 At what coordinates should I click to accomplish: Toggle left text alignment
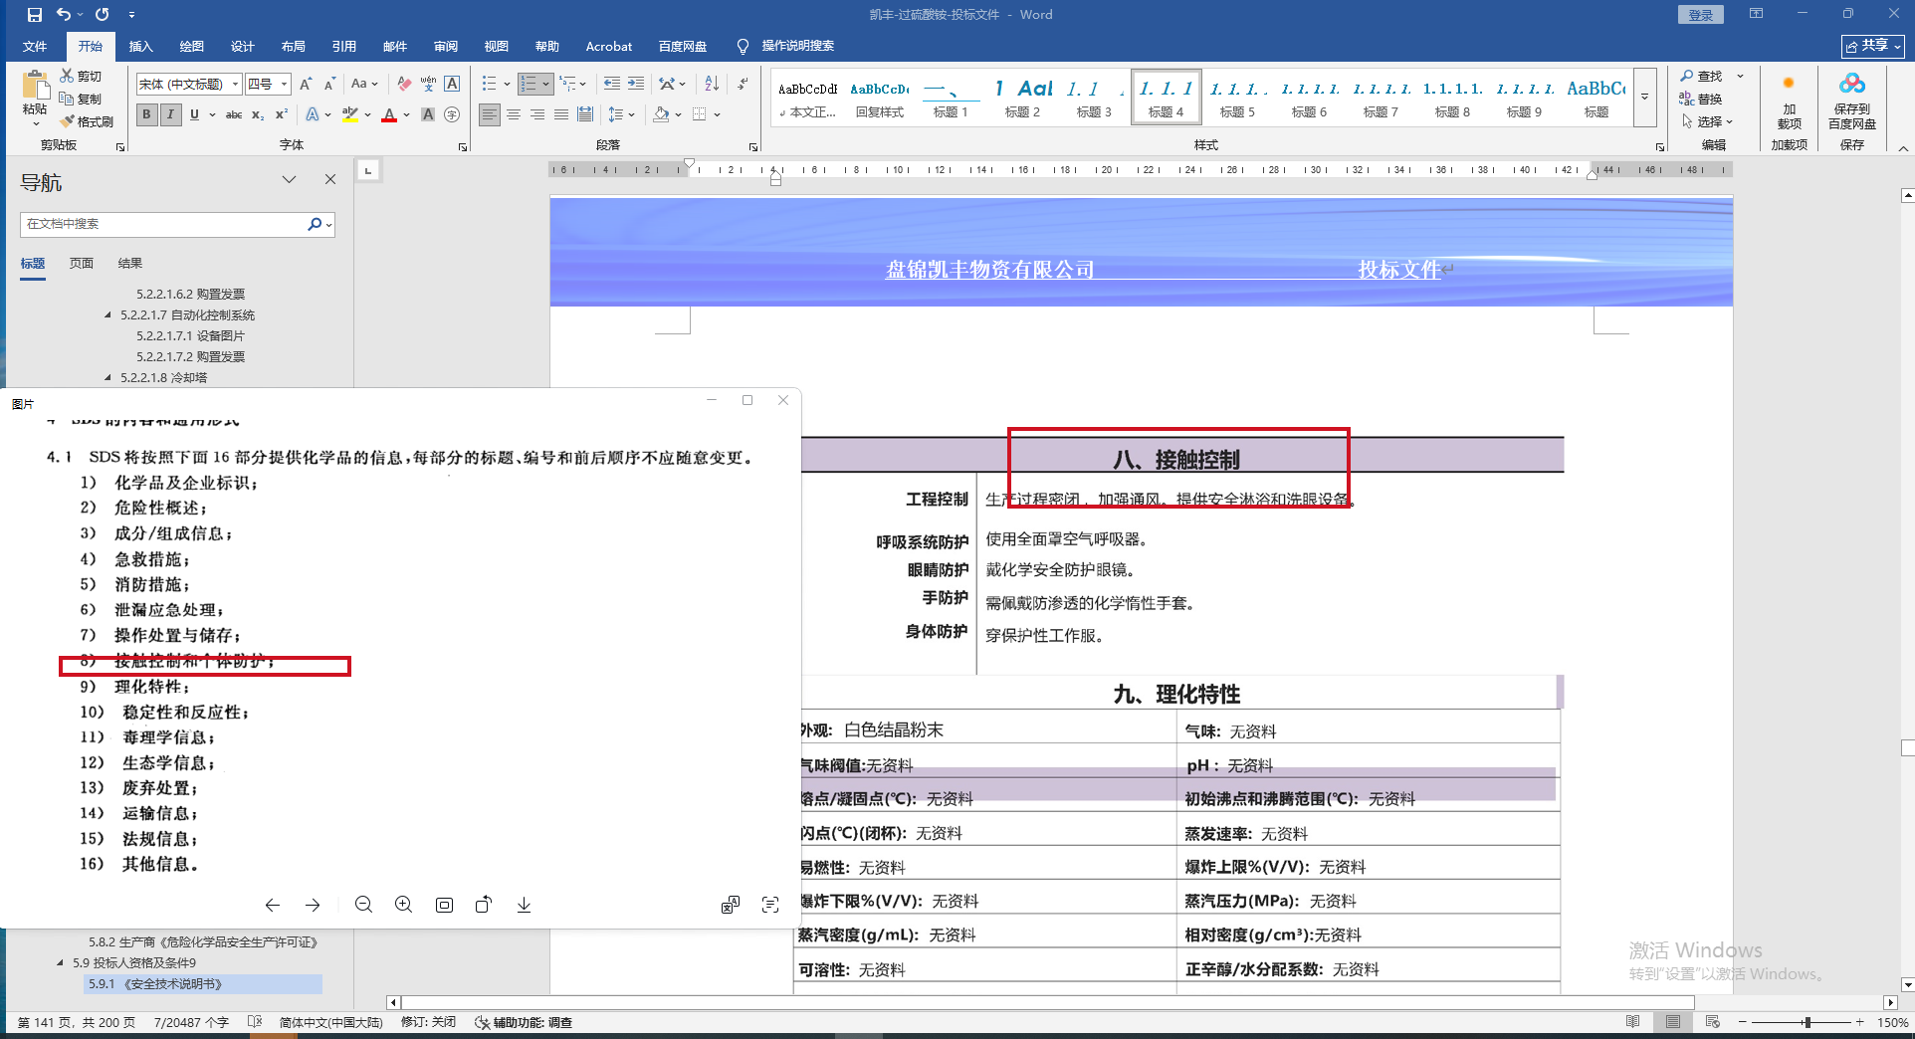pyautogui.click(x=489, y=114)
